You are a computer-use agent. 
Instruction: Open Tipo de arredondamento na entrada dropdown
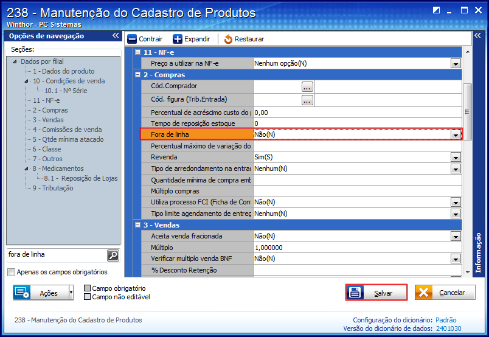tap(456, 169)
